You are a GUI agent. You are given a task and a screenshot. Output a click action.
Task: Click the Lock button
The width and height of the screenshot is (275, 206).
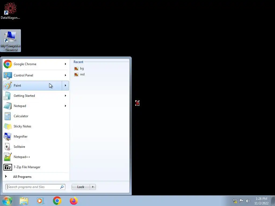click(81, 187)
